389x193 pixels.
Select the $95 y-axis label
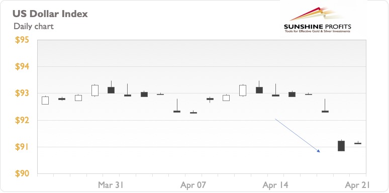(22, 40)
